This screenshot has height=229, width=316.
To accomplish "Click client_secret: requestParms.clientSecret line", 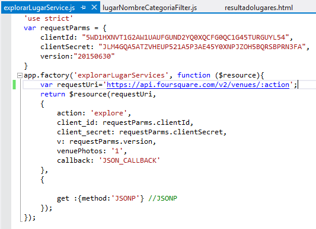I will click(x=142, y=132).
